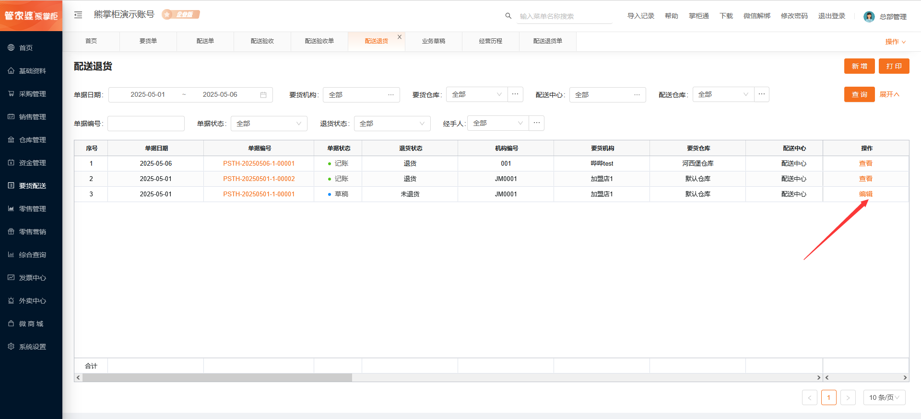This screenshot has width=921, height=419.
Task: Switch to the 配送验收 tab
Action: tap(262, 41)
